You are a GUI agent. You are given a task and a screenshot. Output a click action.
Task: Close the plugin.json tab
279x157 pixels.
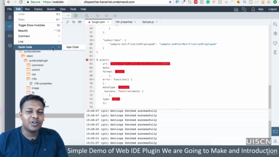(108, 22)
